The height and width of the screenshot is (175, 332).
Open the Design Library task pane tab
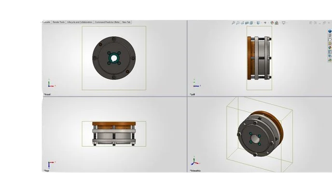click(330, 35)
